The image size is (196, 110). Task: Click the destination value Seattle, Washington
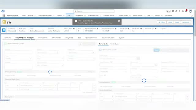[x=54, y=31]
